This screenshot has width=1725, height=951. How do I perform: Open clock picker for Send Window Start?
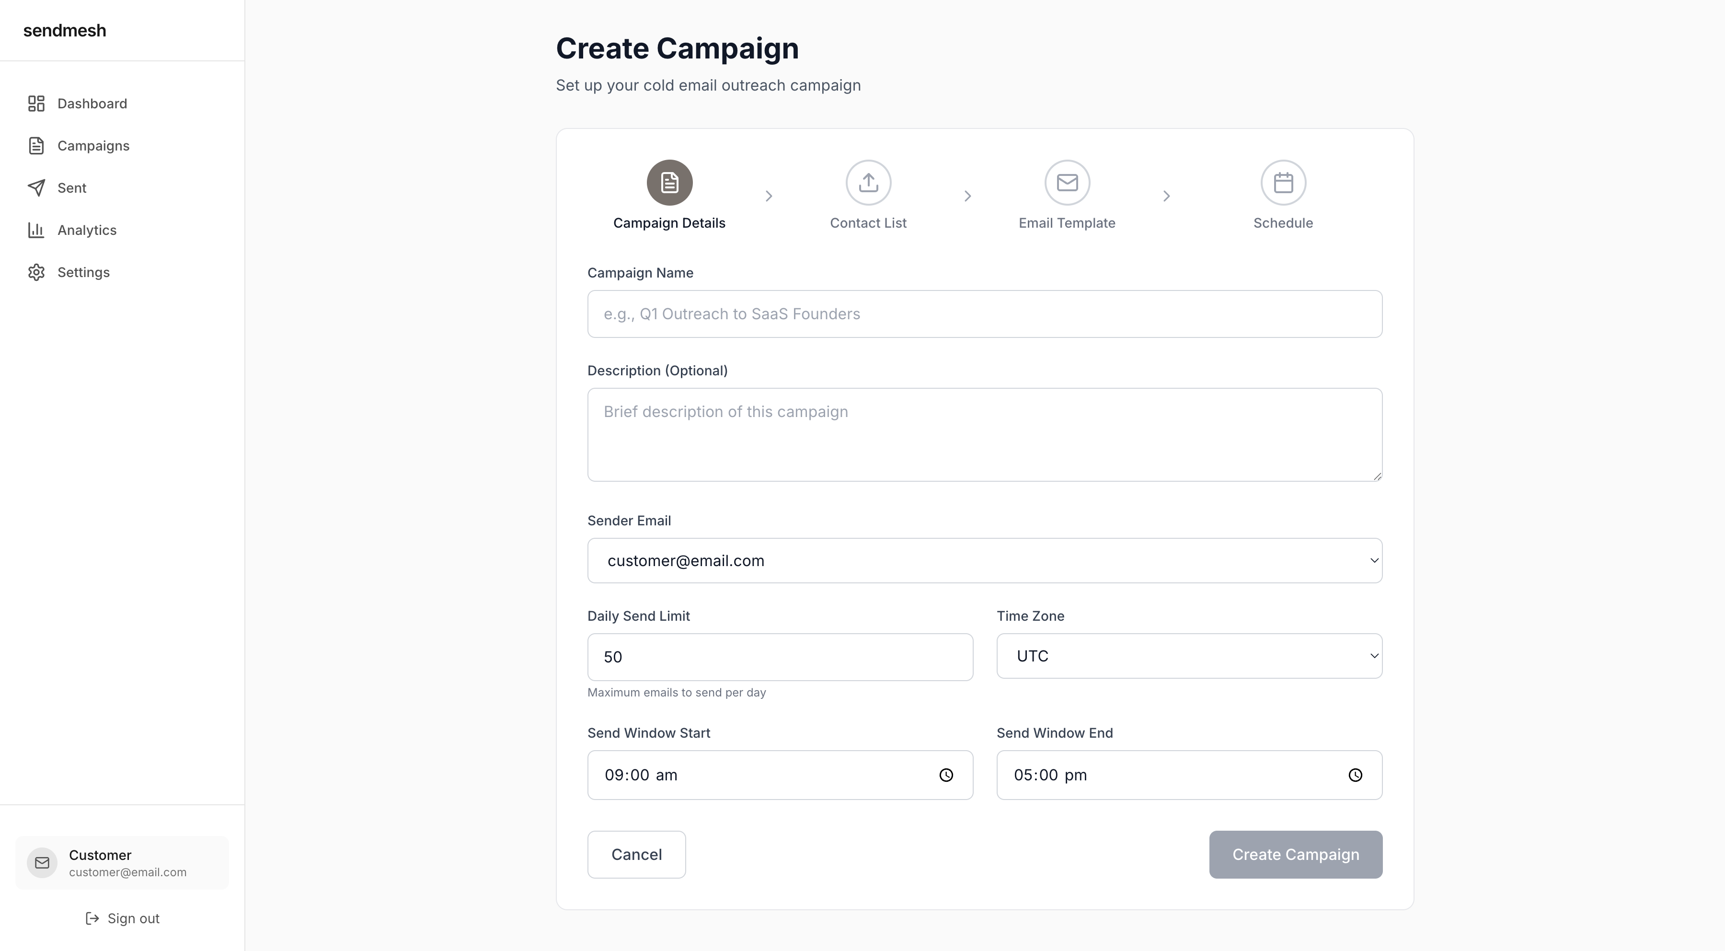tap(945, 776)
